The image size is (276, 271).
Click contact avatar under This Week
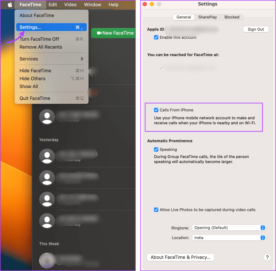coord(47,260)
